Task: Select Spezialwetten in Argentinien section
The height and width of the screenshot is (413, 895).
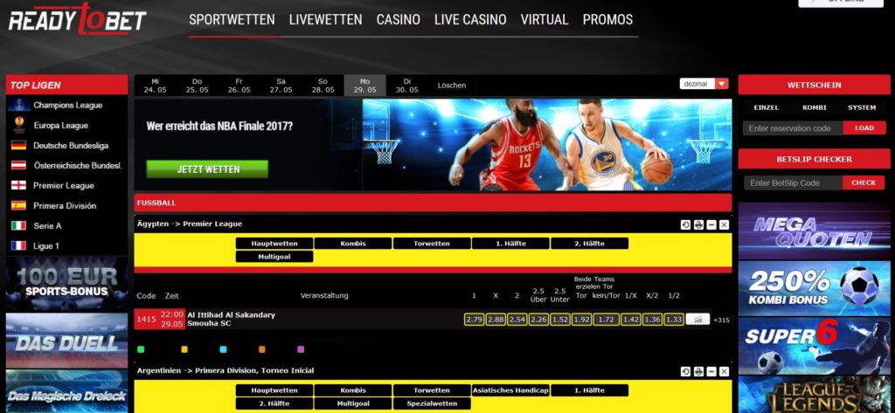Action: [x=432, y=404]
